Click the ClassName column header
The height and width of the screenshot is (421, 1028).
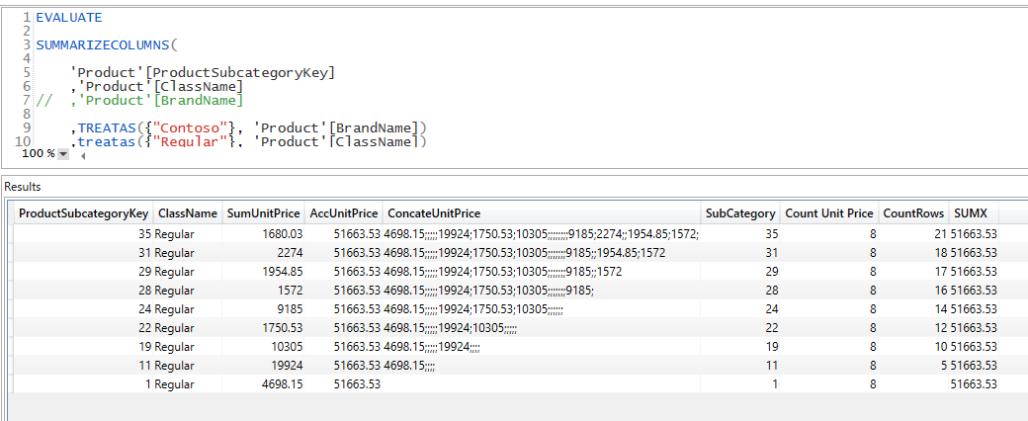(188, 213)
